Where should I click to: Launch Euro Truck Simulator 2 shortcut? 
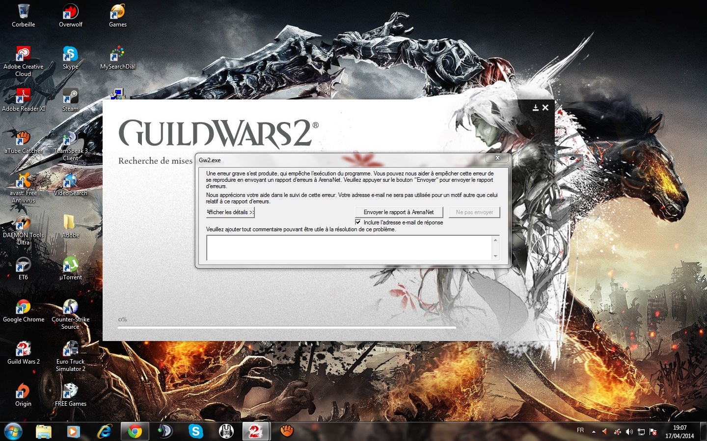(71, 356)
